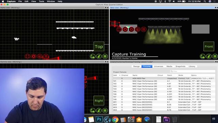Open the Help menu
218x123 pixels.
[60, 1]
